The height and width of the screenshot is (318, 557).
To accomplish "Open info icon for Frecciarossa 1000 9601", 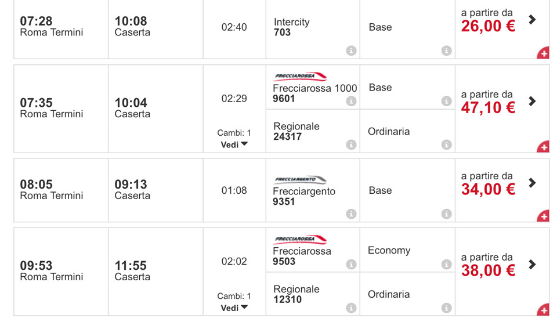I will pyautogui.click(x=351, y=102).
